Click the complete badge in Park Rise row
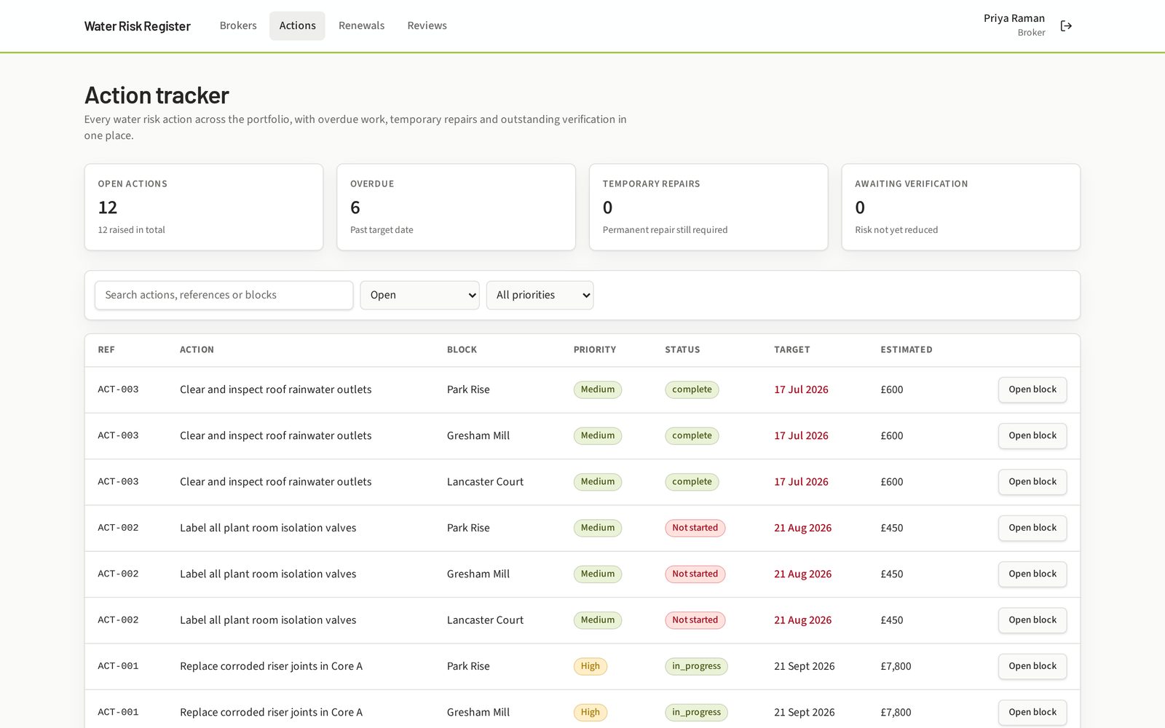Image resolution: width=1165 pixels, height=728 pixels. pos(692,389)
